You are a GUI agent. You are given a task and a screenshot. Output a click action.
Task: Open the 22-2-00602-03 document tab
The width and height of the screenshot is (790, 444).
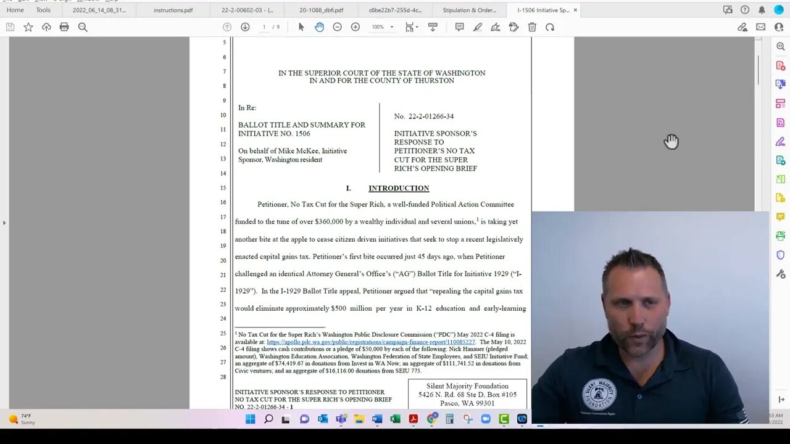[247, 10]
